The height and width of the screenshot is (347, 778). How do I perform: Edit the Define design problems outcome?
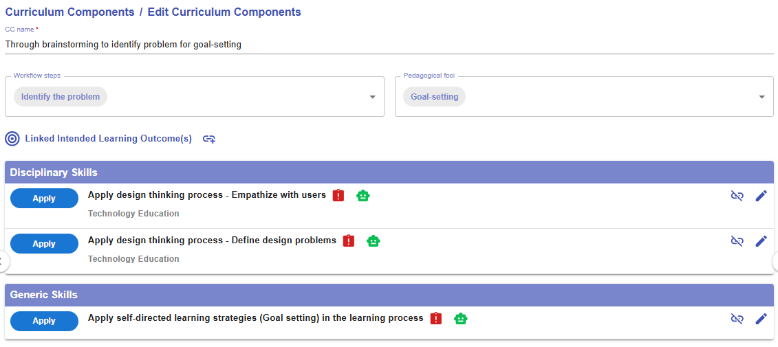tap(761, 241)
